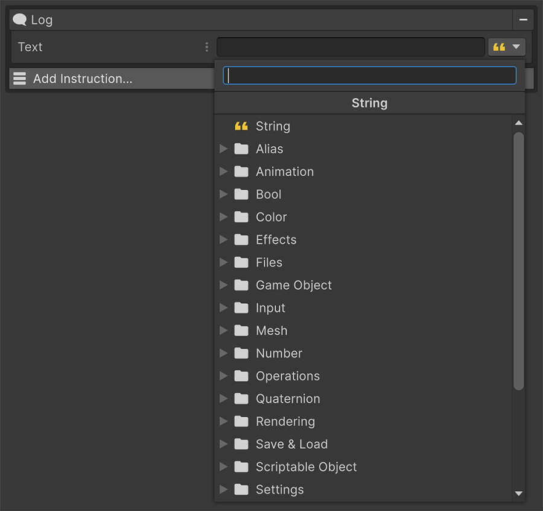
Task: Select the Number category label
Action: pos(279,353)
